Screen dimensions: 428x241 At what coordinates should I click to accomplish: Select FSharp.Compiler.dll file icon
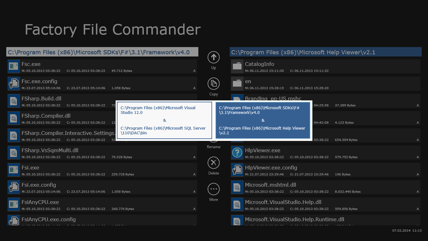(x=13, y=118)
